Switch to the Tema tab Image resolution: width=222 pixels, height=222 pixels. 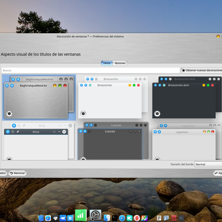pos(107,63)
